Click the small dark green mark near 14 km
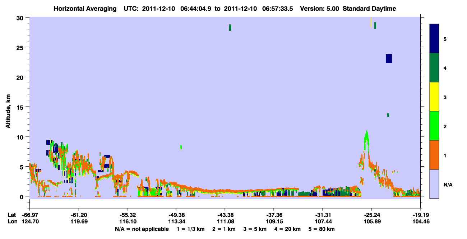 (x=388, y=115)
